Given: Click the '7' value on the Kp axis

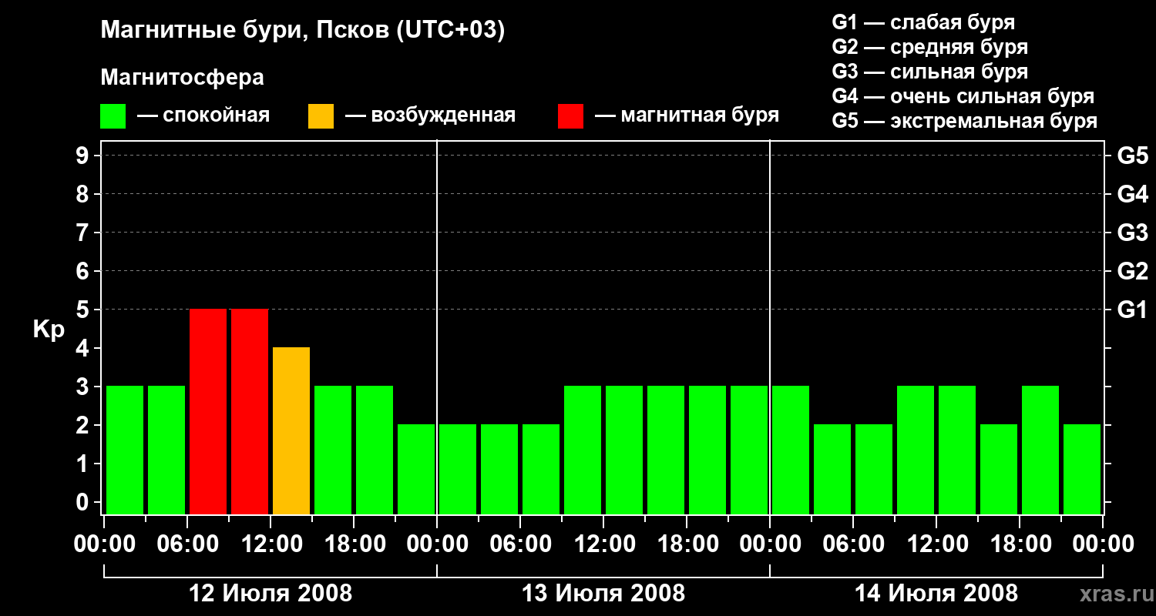Looking at the screenshot, I should (x=84, y=233).
